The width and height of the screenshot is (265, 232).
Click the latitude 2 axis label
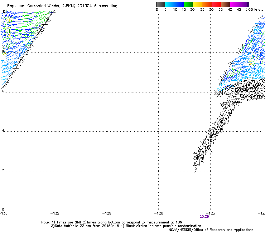tap(3, 170)
